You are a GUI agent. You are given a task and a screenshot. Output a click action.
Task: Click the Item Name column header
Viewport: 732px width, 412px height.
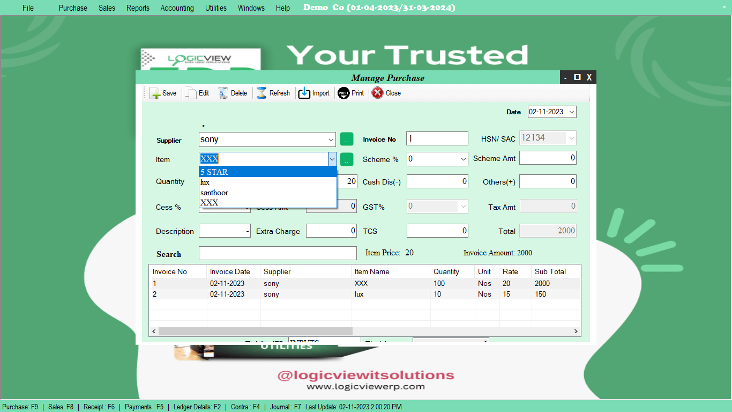point(391,271)
